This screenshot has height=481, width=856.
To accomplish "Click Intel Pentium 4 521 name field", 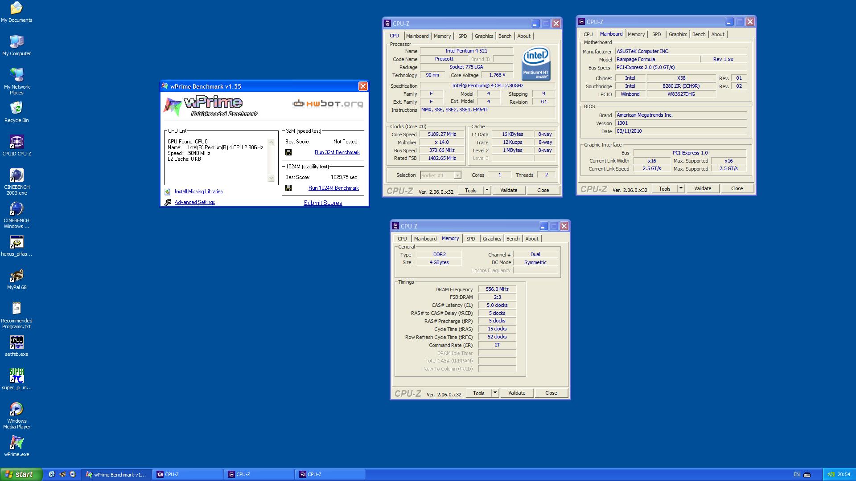I will tap(466, 51).
